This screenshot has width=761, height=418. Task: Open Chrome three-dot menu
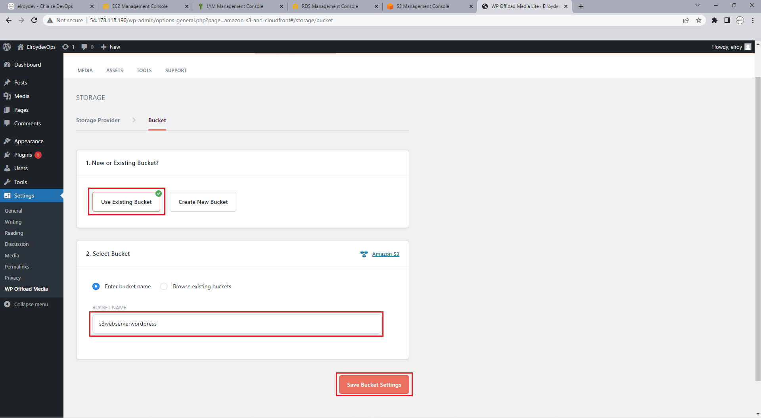(753, 20)
